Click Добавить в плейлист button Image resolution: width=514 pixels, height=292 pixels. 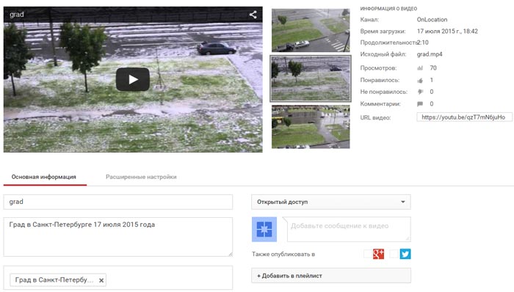point(330,276)
